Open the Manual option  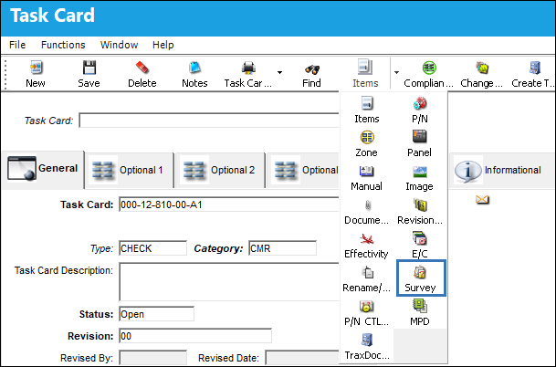tap(367, 178)
